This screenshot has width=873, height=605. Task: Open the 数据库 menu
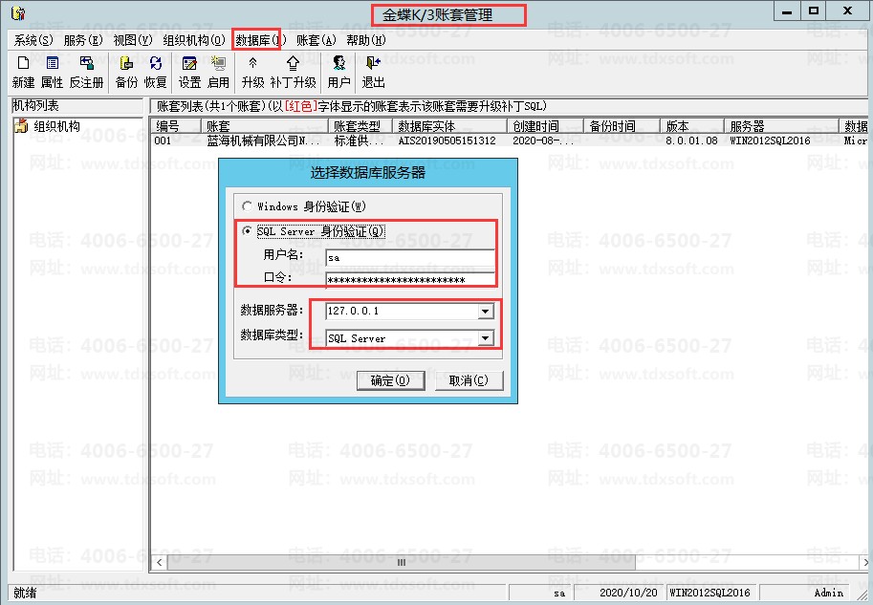point(260,40)
